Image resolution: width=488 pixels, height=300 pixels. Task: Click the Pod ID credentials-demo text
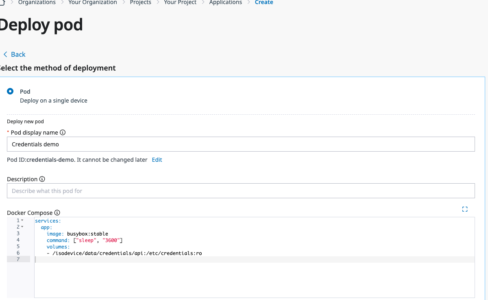[x=50, y=160]
